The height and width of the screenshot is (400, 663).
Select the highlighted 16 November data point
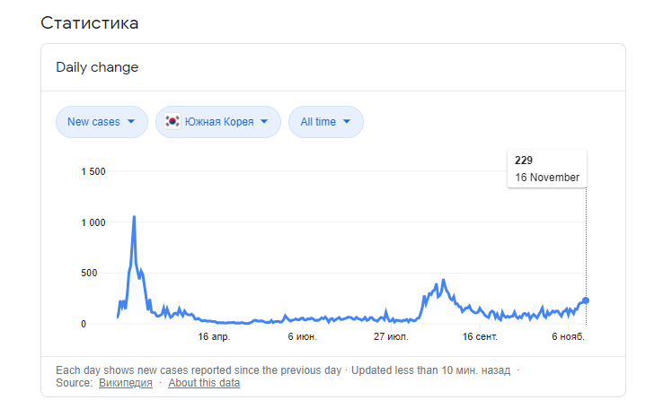pos(586,300)
